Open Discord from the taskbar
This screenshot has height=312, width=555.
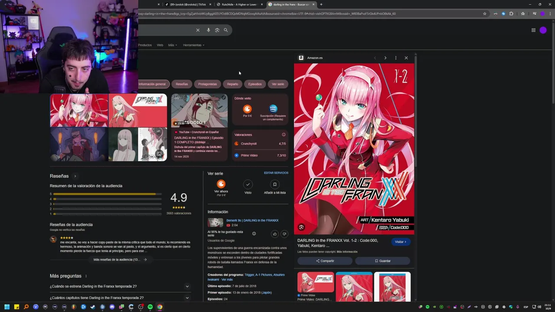tap(112, 307)
